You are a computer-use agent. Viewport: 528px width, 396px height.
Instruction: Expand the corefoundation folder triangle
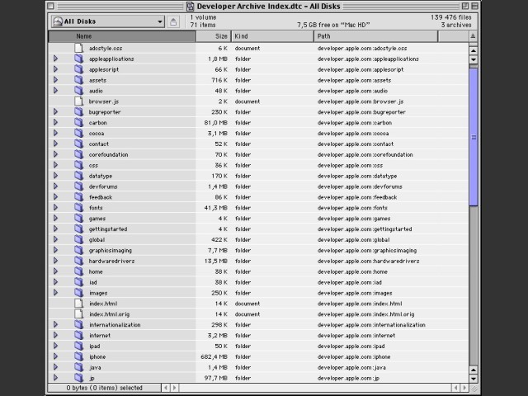tap(55, 154)
